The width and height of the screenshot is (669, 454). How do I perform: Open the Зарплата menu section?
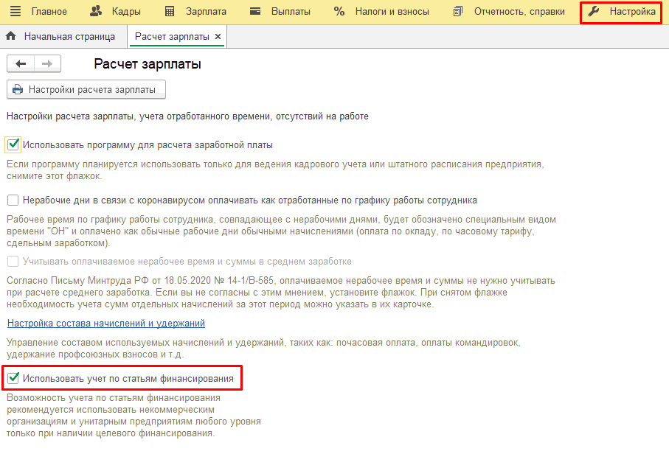pos(206,12)
